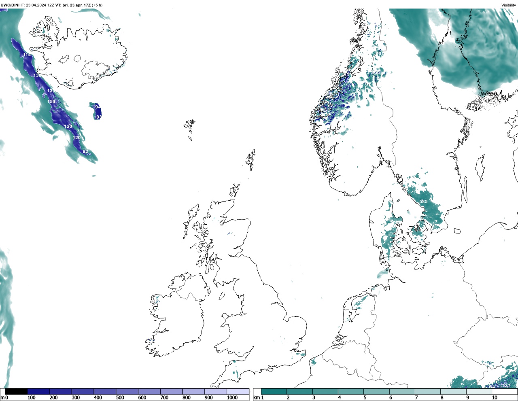Image resolution: width=518 pixels, height=401 pixels.
Task: Click the "(+5 h)" forecast offset text
Action: [x=97, y=5]
